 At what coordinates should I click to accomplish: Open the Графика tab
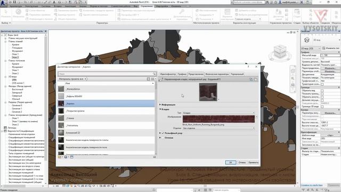pyautogui.click(x=182, y=74)
